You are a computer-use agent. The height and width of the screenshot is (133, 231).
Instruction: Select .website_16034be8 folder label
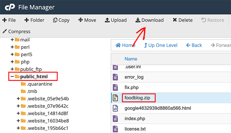click(48, 121)
